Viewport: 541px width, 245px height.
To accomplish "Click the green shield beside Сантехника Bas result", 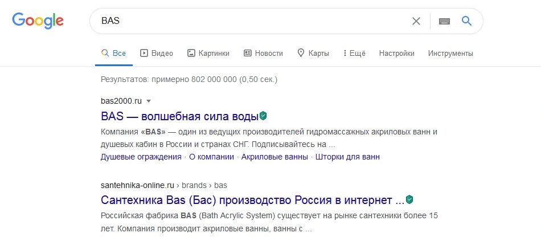I will click(409, 199).
